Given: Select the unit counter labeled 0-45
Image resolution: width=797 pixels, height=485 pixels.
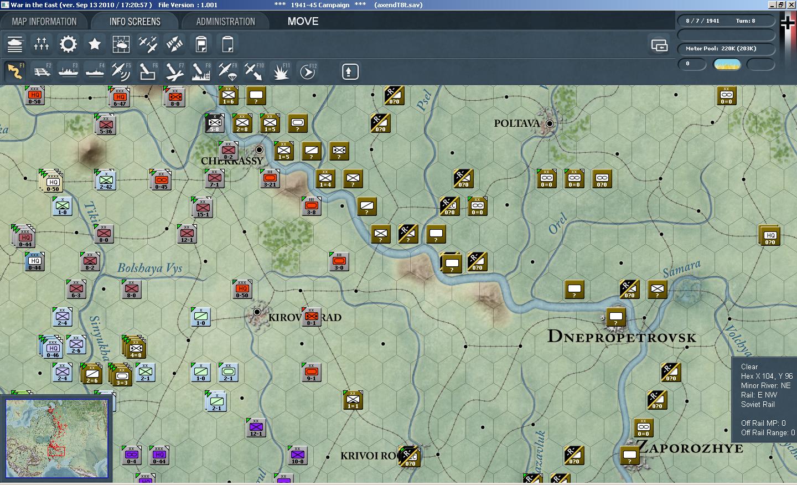Looking at the screenshot, I should (161, 180).
